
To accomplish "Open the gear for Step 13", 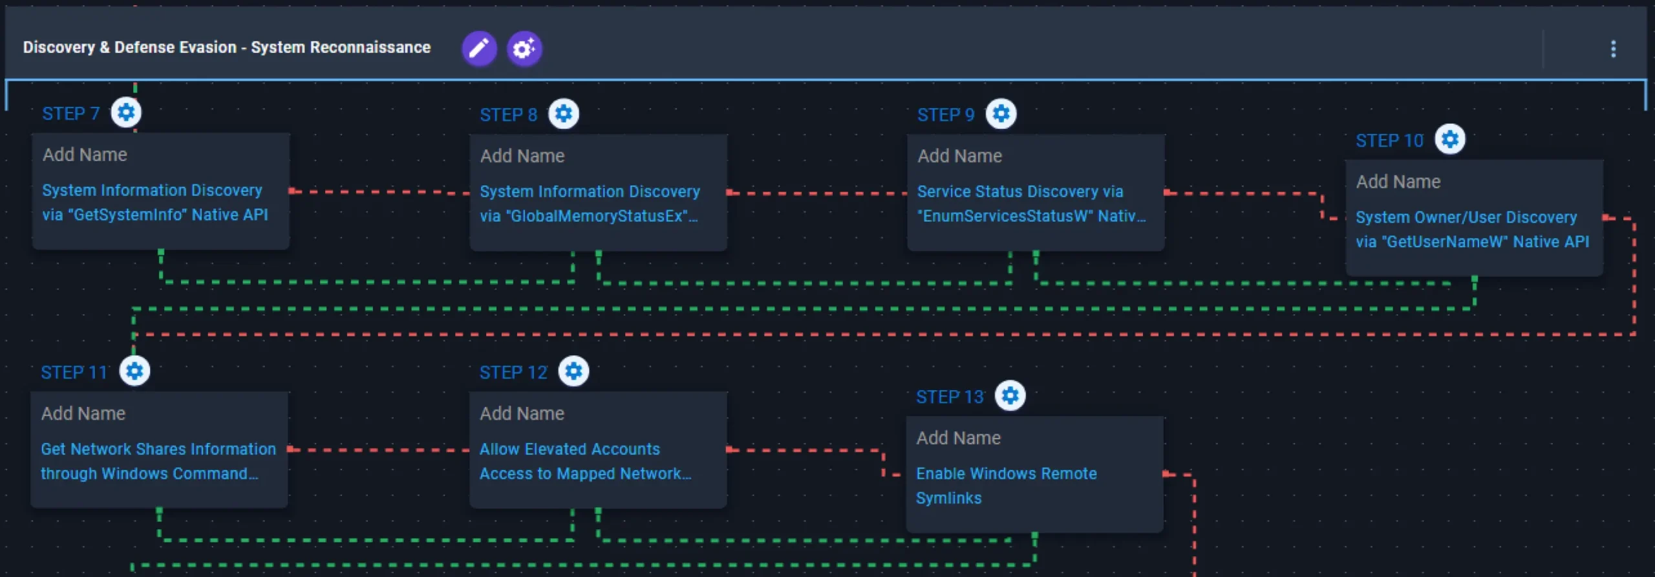I will click(1010, 396).
